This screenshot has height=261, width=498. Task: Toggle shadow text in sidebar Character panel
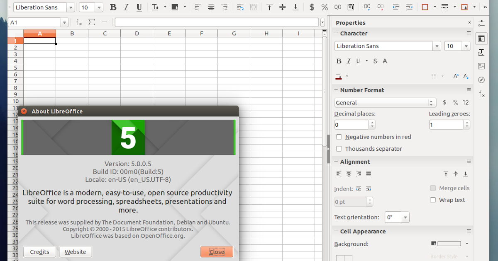click(x=385, y=61)
